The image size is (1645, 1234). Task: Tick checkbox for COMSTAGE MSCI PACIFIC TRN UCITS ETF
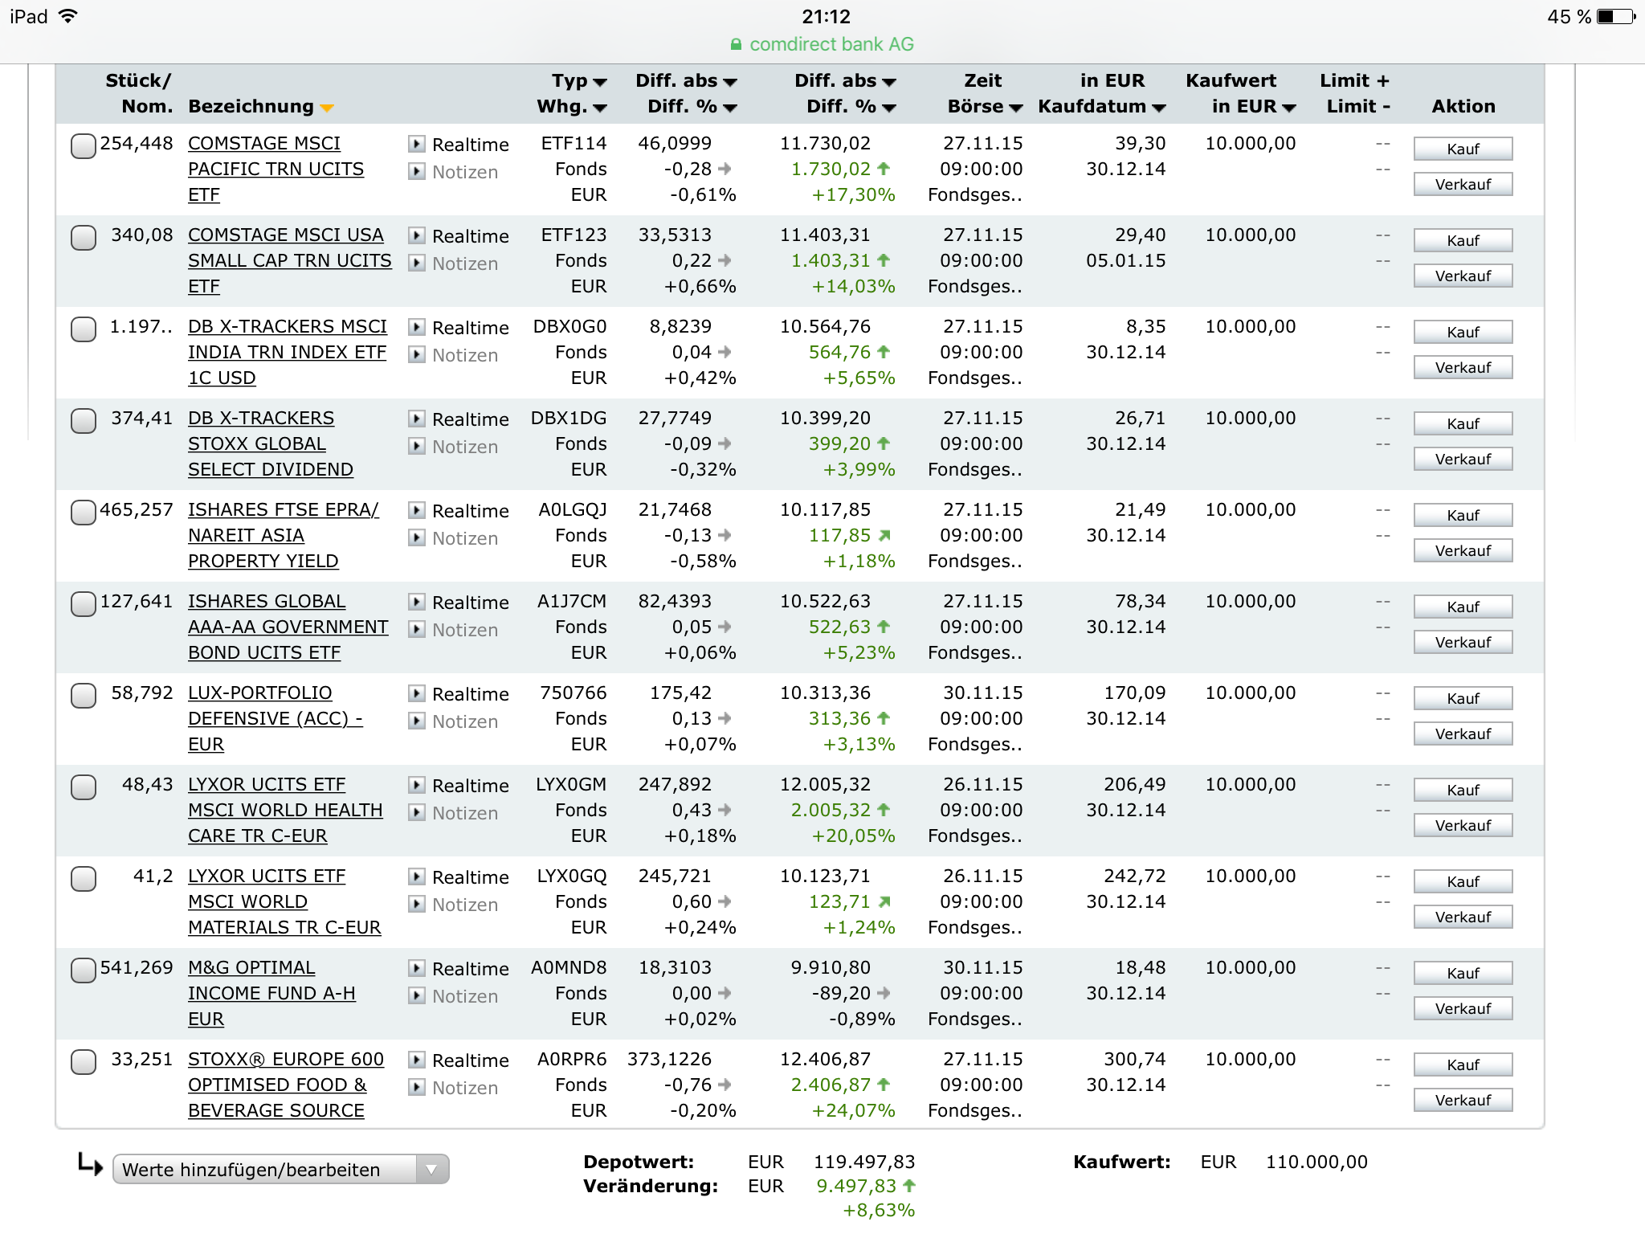click(84, 146)
